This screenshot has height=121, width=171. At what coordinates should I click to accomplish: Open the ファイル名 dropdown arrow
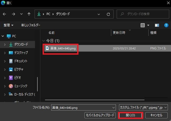point(114,107)
